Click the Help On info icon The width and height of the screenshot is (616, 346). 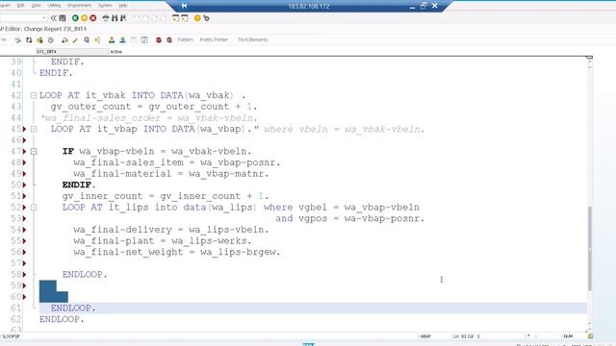click(x=144, y=40)
